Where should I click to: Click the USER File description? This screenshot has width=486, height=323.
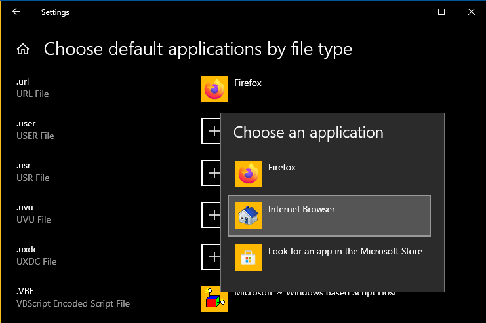coord(35,136)
